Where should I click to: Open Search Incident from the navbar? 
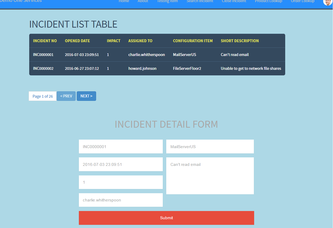200,2
